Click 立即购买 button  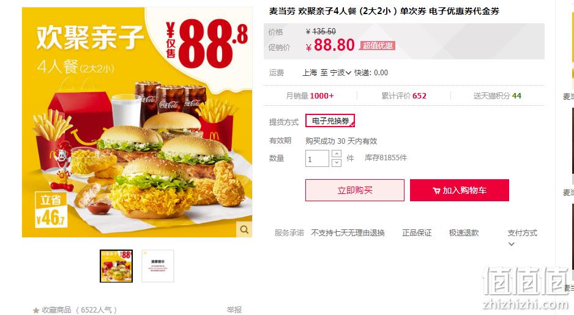tap(355, 190)
